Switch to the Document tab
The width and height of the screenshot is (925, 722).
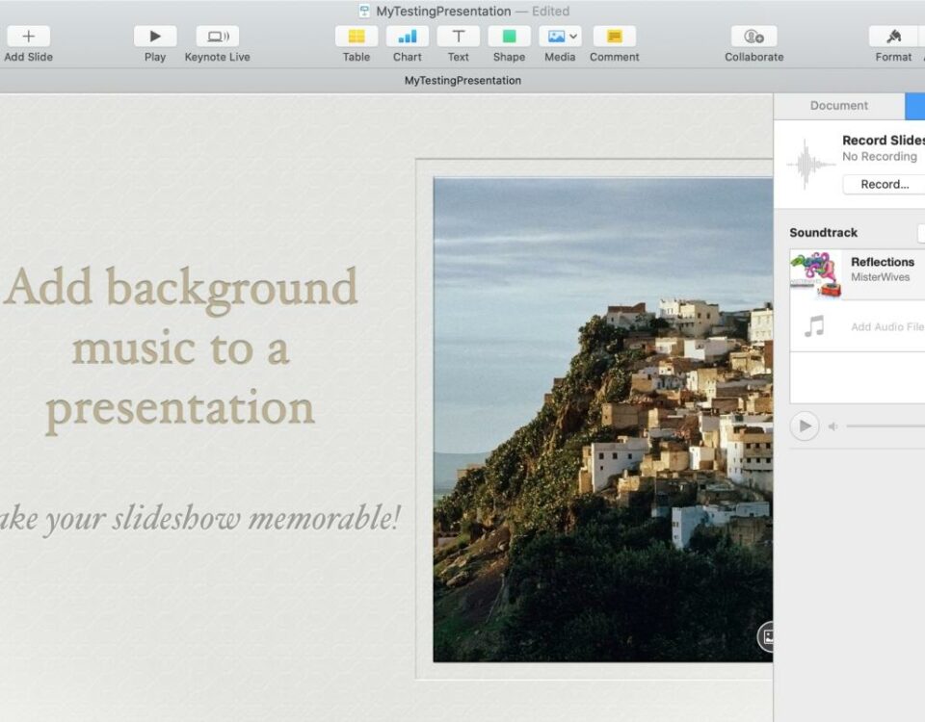pos(839,106)
